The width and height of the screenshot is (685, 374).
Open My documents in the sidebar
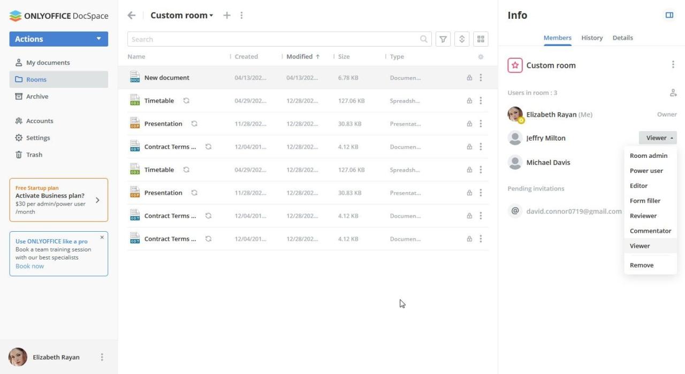[x=59, y=63]
